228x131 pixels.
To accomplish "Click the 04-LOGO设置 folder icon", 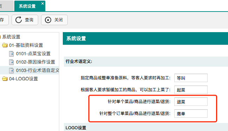I will click(5, 79).
